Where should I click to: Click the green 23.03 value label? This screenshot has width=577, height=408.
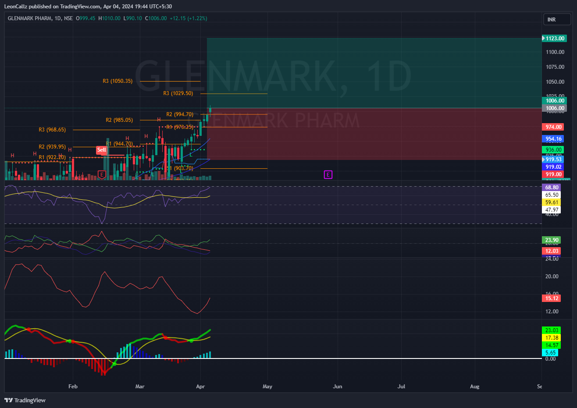(x=552, y=330)
